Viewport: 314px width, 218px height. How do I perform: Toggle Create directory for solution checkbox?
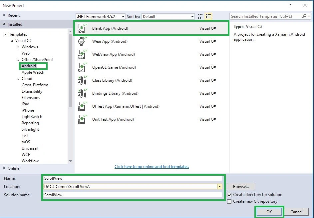[229, 195]
